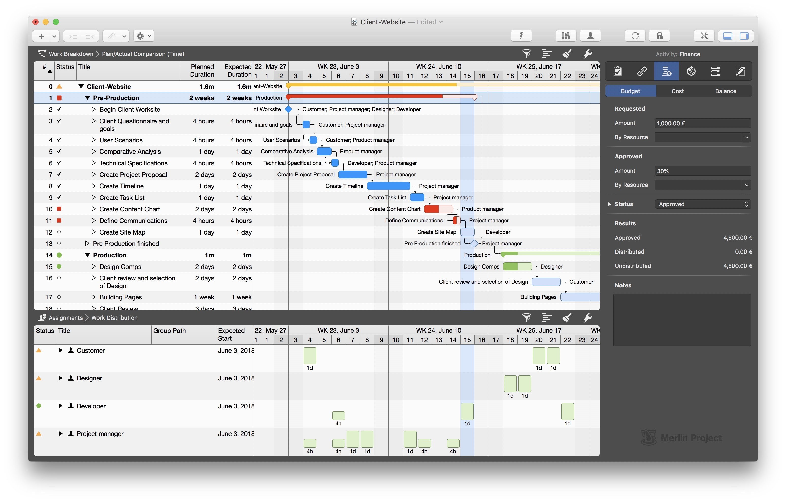786x502 pixels.
Task: Collapse the Pre-Production group
Action: 87,98
